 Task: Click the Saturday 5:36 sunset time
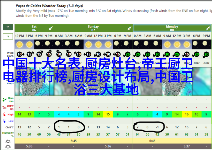tap(29, 146)
